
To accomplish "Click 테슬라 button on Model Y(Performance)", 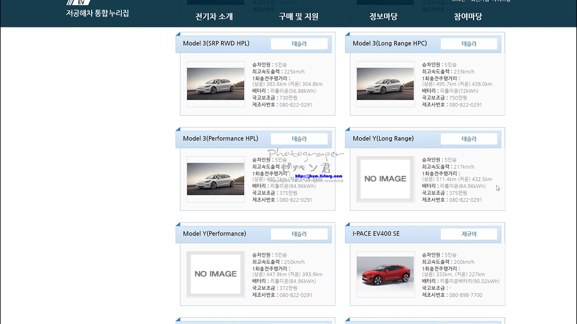I will pos(299,234).
